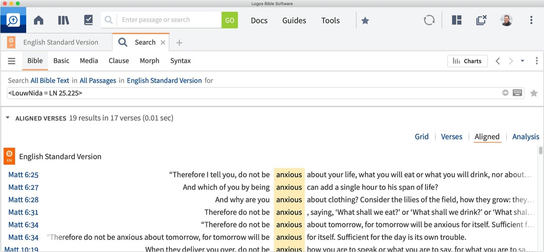Open the first Matt 6:34 reference

(x=23, y=225)
